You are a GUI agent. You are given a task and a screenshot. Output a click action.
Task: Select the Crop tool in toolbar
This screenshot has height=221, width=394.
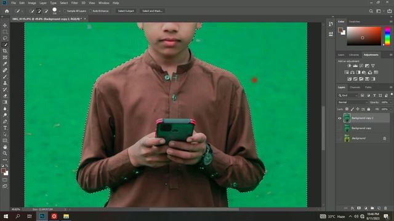(x=5, y=51)
